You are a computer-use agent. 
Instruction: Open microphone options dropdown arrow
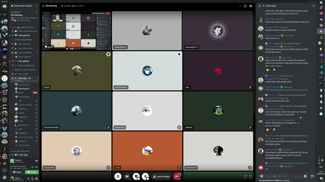coord(148,179)
